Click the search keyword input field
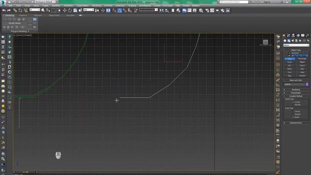The image size is (311, 175). (234, 2)
